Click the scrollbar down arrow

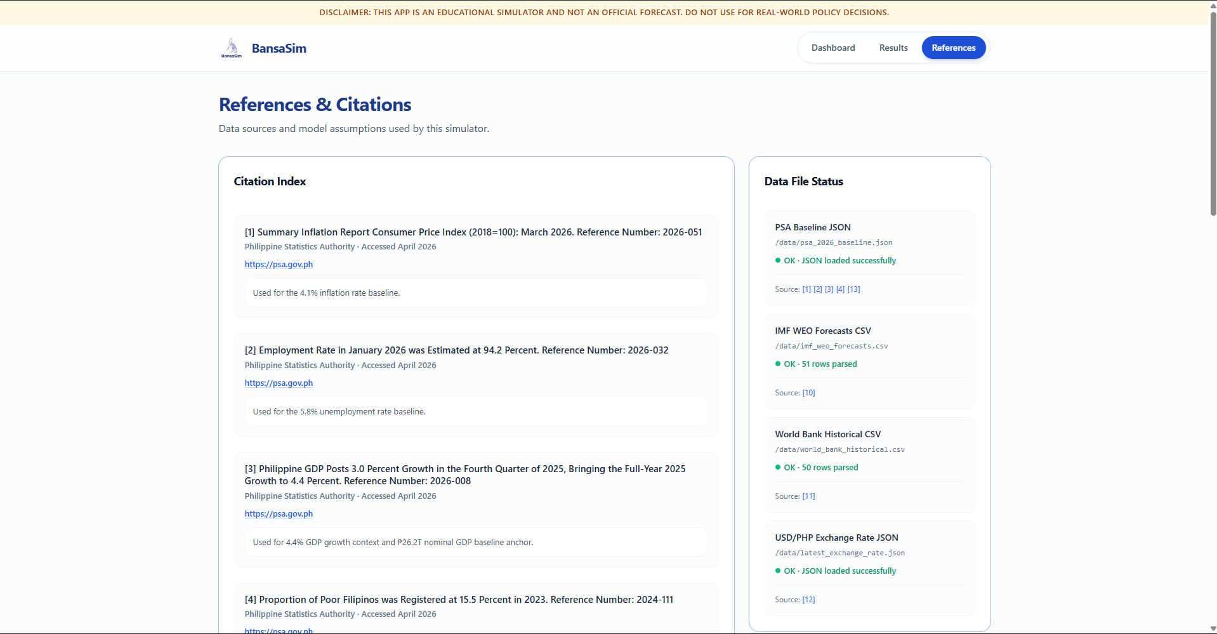[x=1213, y=628]
